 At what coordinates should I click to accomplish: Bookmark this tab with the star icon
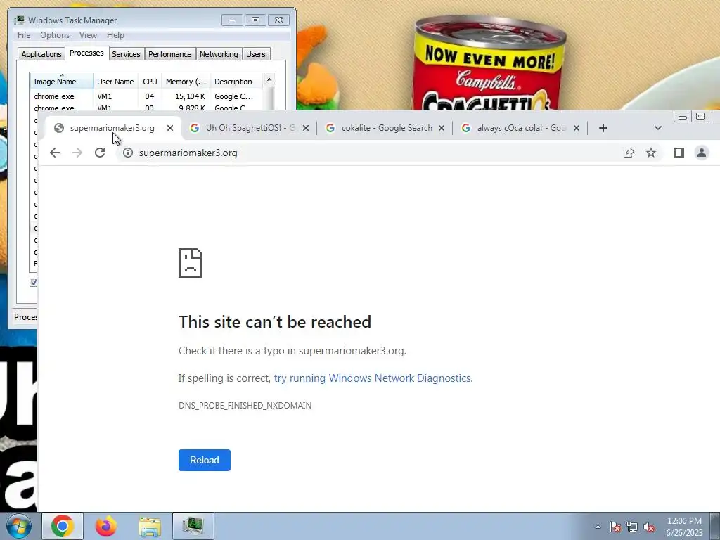(650, 153)
